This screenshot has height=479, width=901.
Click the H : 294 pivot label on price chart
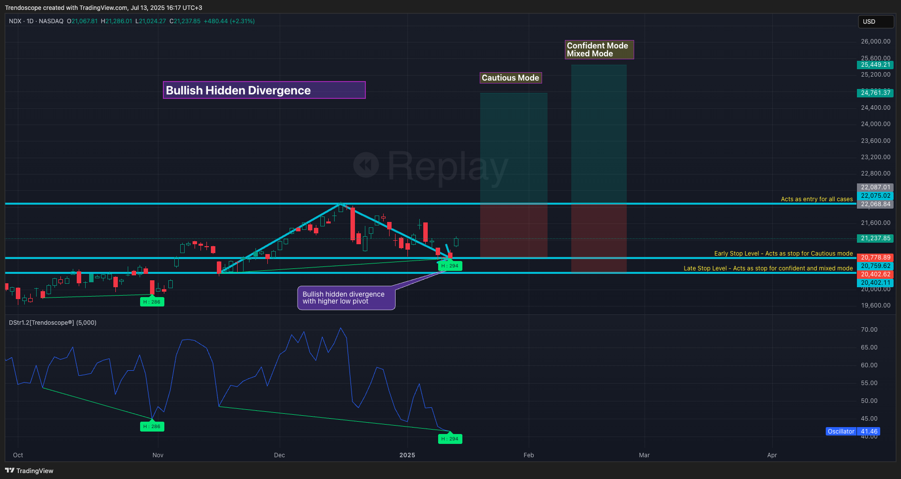tap(450, 266)
